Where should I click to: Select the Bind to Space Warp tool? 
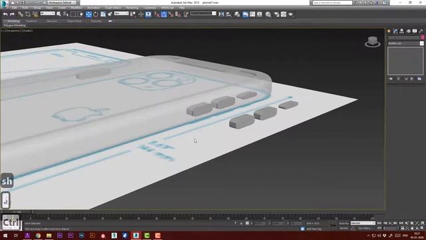(x=35, y=14)
